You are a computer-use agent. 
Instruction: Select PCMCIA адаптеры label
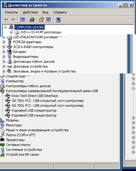click(28, 42)
